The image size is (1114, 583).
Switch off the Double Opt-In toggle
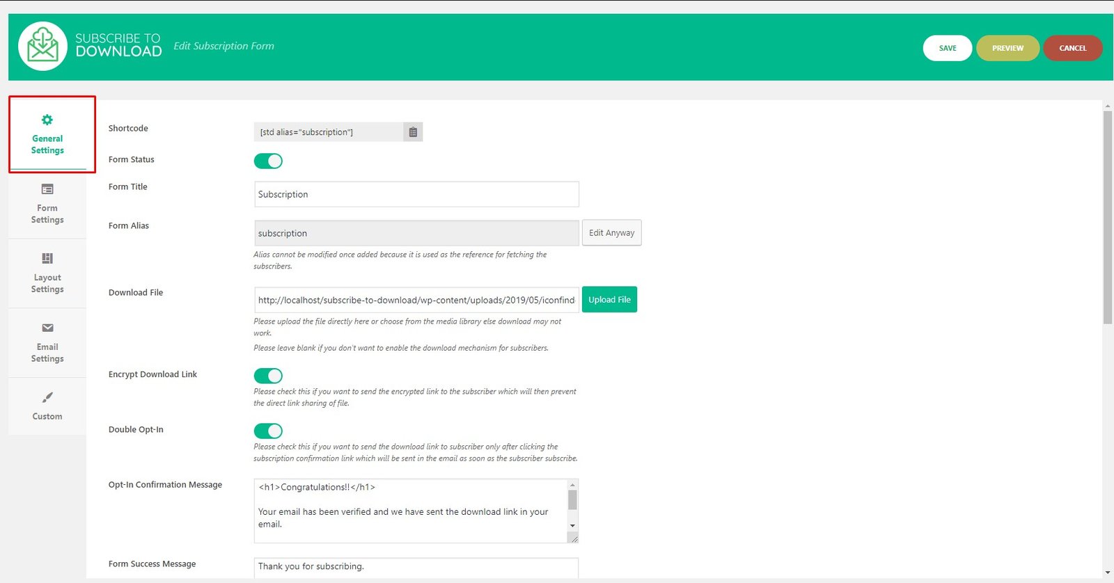(x=268, y=431)
